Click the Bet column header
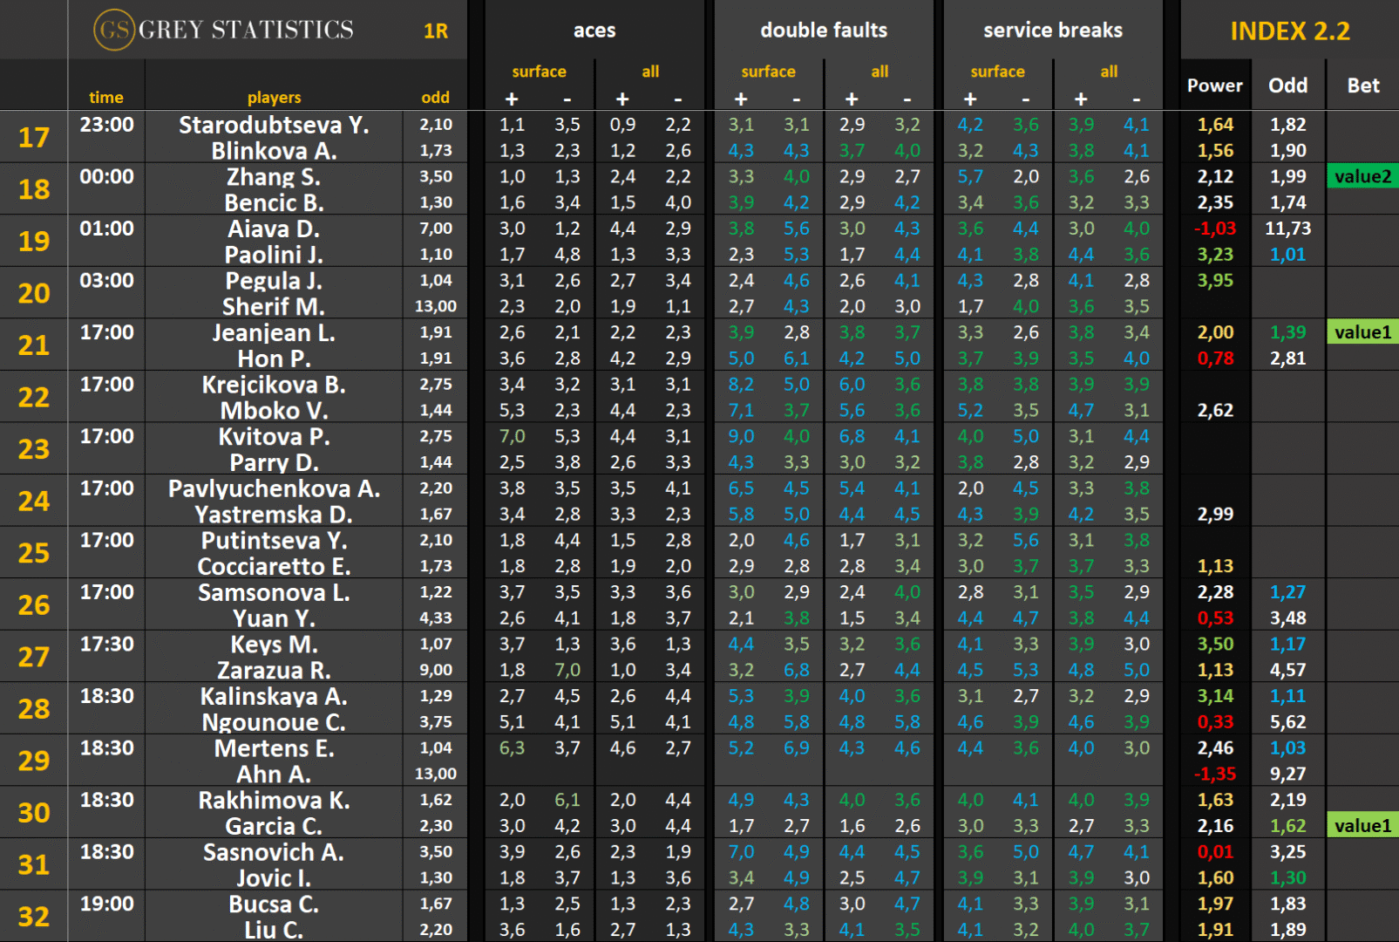This screenshot has width=1399, height=942. pos(1363,85)
